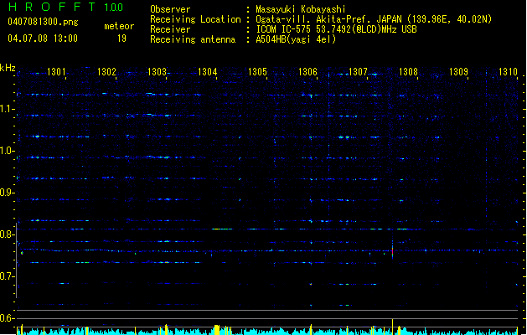Click the name Masayuki Kobayashi
The width and height of the screenshot is (527, 335).
click(301, 9)
